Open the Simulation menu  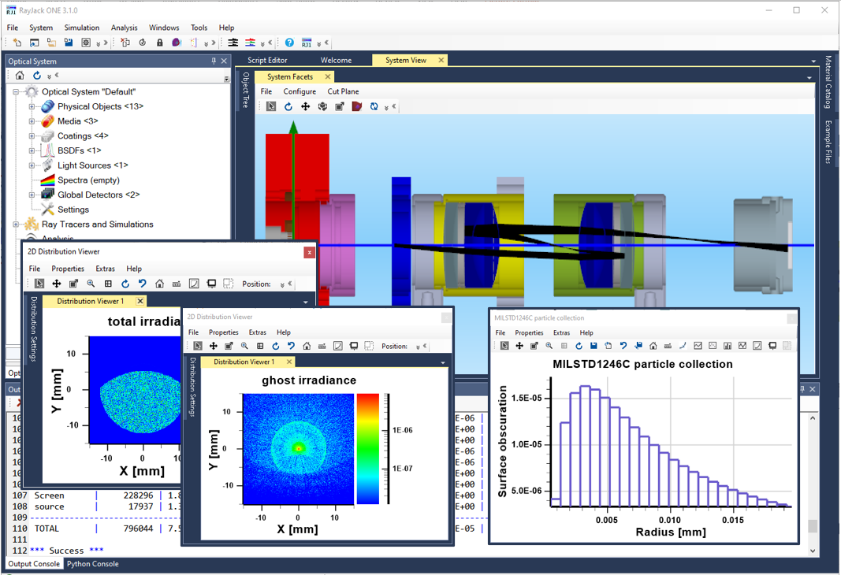click(x=82, y=27)
